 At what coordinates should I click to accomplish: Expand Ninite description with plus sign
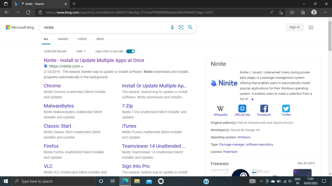pos(252,99)
